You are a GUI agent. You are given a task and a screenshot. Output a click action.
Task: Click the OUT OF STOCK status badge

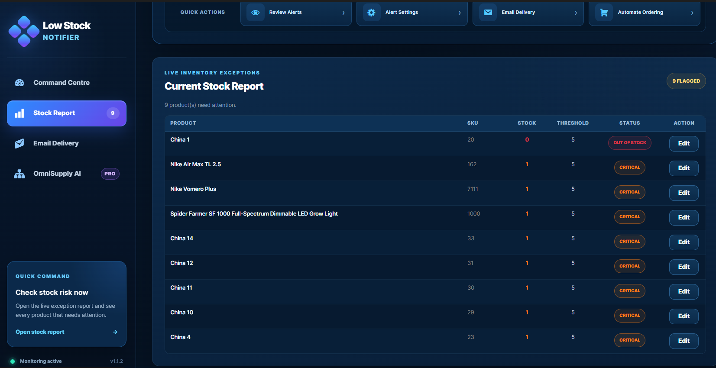[x=630, y=143]
